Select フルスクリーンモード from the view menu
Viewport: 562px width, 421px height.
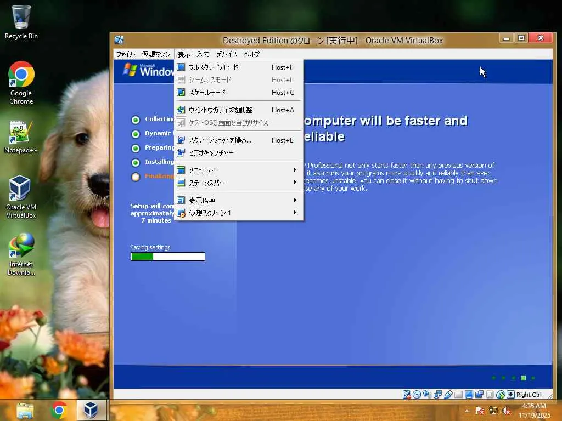pyautogui.click(x=239, y=67)
